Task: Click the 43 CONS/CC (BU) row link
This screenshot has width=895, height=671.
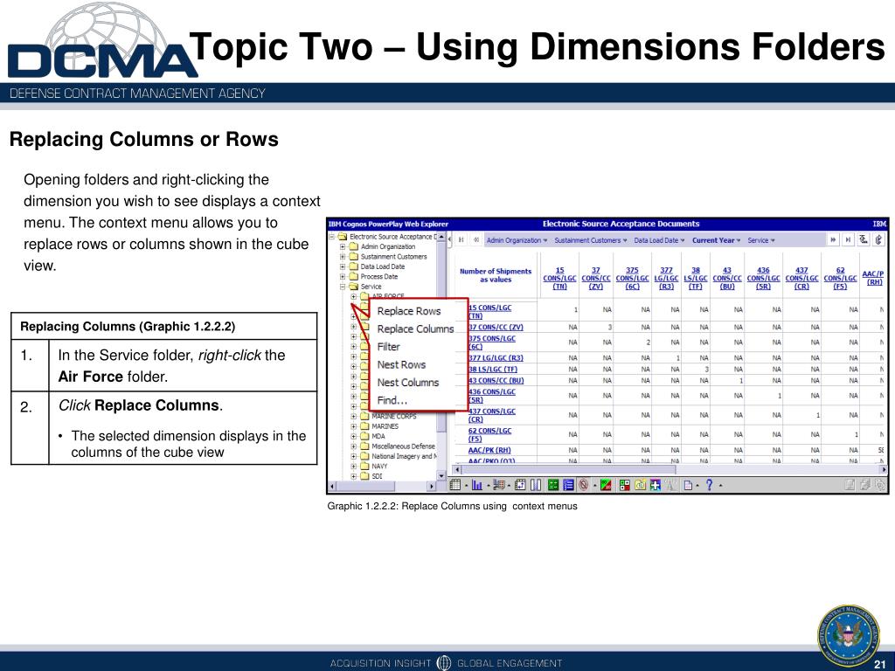Action: click(x=496, y=381)
